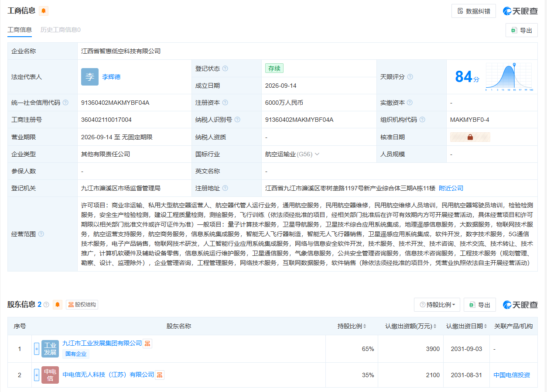Click the 数据纠错 button
Image resolution: width=547 pixels, height=392 pixels.
[x=473, y=11]
